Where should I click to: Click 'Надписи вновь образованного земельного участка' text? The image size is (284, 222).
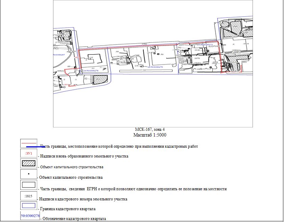84,156
